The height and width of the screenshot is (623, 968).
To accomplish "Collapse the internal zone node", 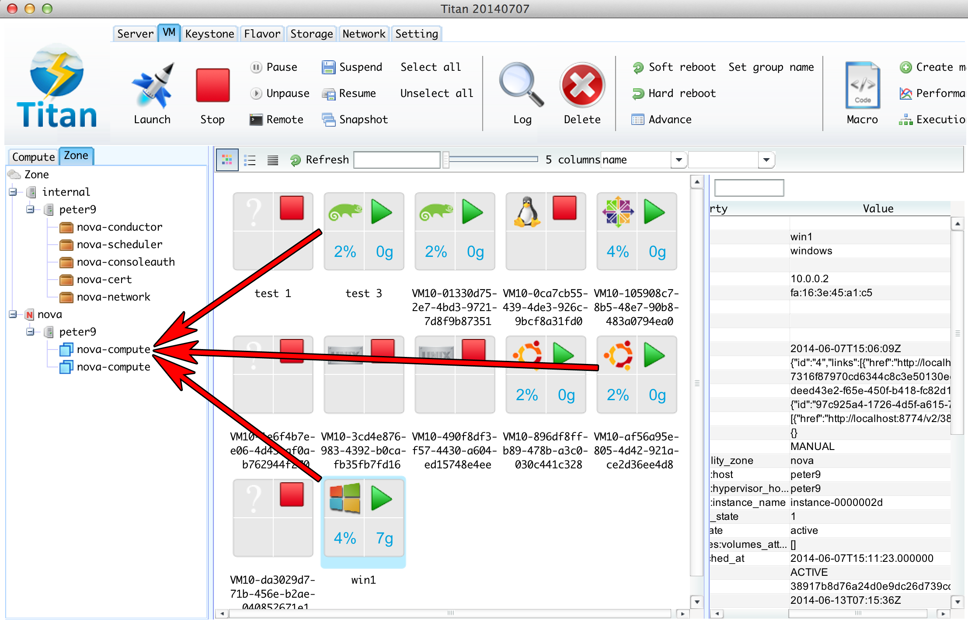I will tap(13, 192).
